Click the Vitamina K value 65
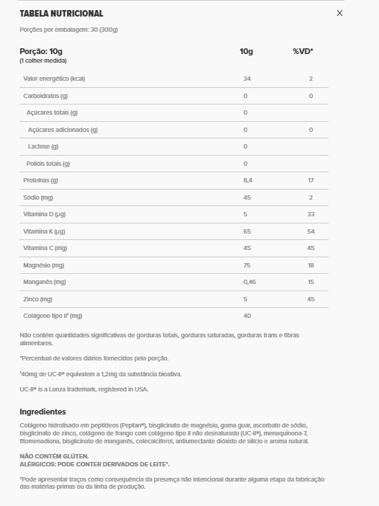Image resolution: width=379 pixels, height=506 pixels. 247,231
